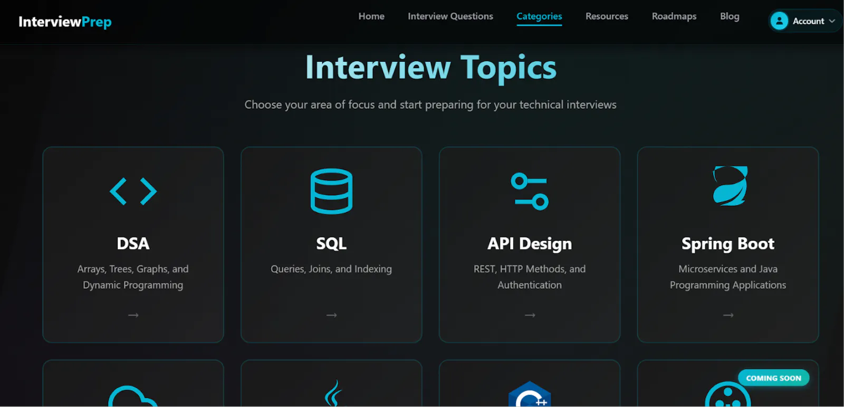Open the Spring Boot topic heading
Screen dimensions: 844x407
[x=728, y=244]
